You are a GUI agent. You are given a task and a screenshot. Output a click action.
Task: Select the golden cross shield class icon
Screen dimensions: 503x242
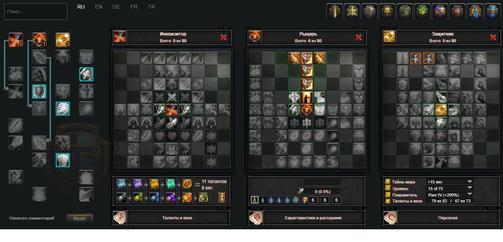pyautogui.click(x=352, y=11)
